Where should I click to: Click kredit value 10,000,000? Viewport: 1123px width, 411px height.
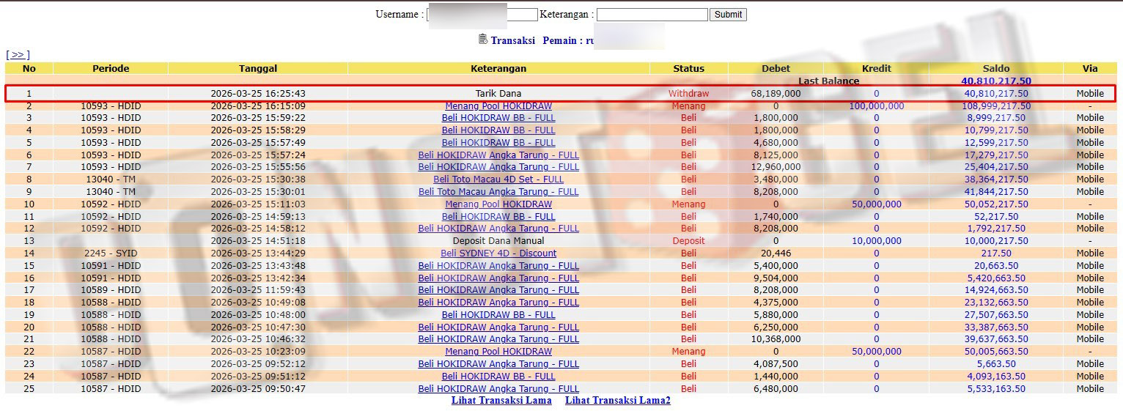(x=877, y=241)
